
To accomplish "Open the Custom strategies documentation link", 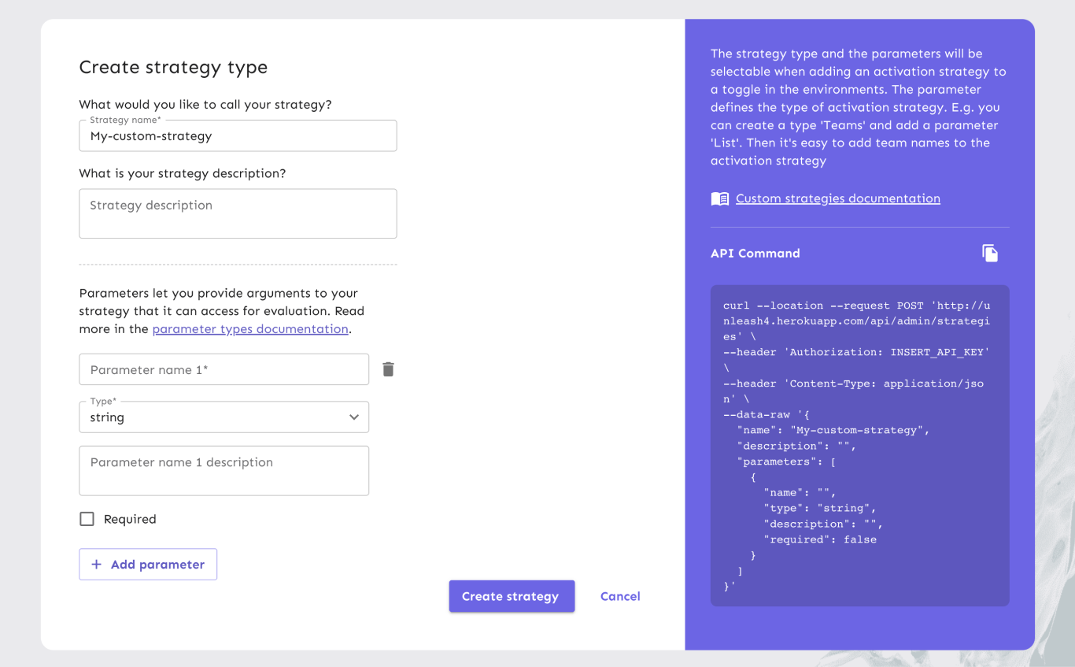I will click(837, 198).
